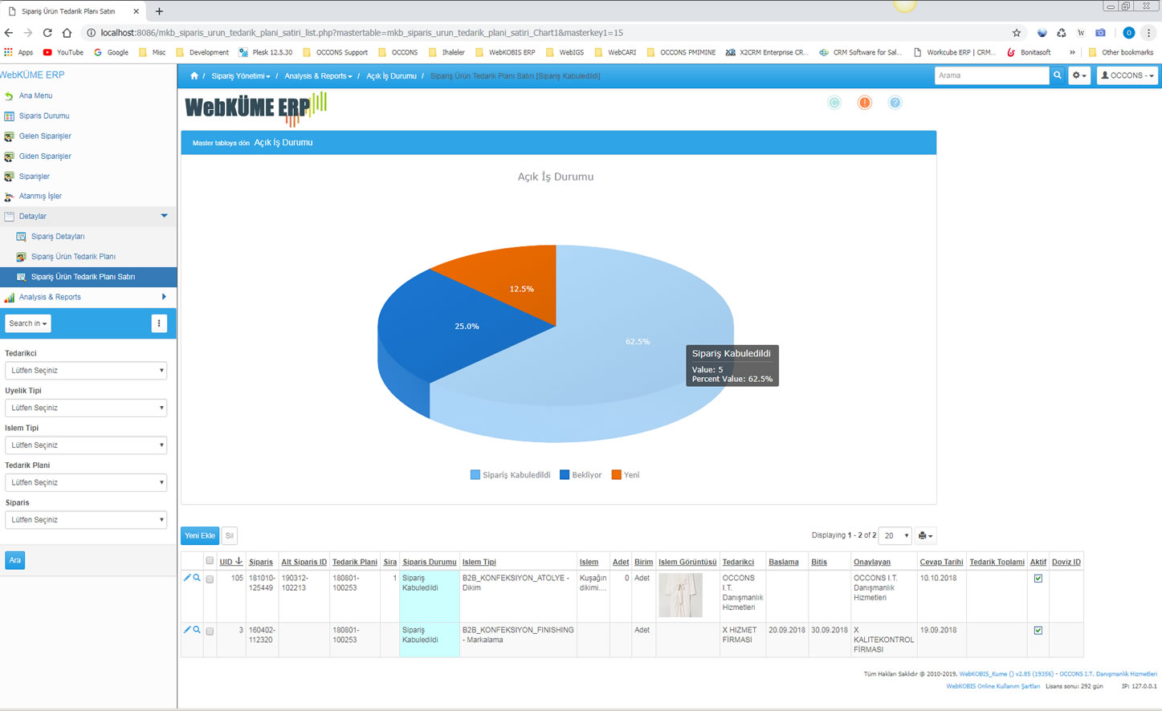Click the Bekliyor legend swatch
The image size is (1162, 711).
coord(565,475)
